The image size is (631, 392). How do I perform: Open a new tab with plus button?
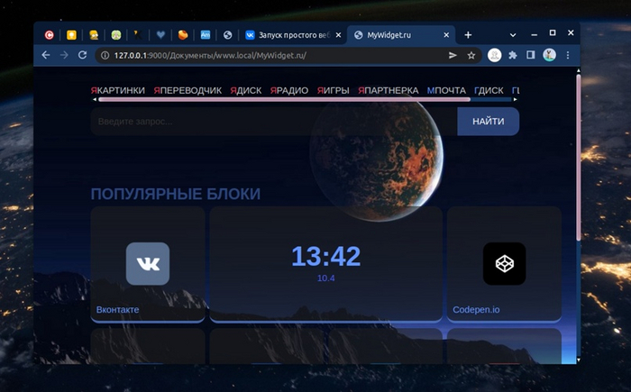click(468, 34)
